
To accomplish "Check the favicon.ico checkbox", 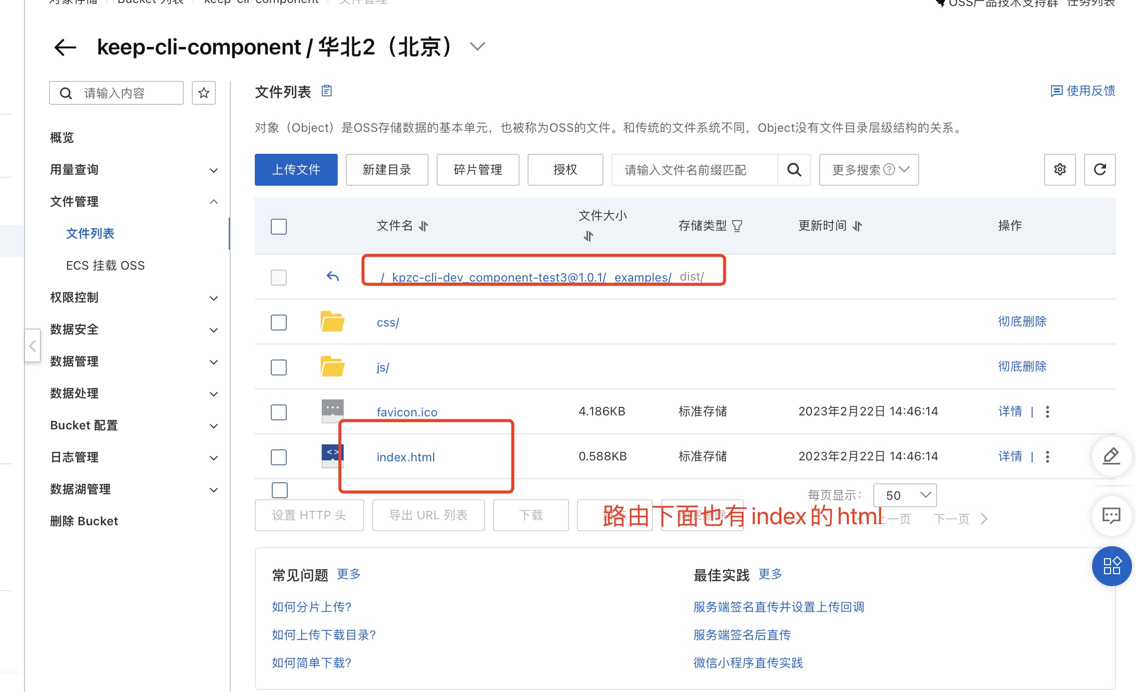I will [279, 412].
